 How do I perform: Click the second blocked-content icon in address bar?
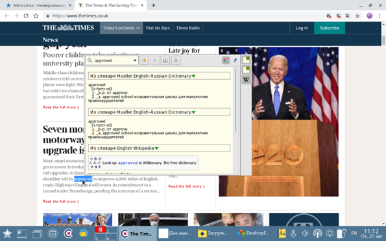[338, 16]
